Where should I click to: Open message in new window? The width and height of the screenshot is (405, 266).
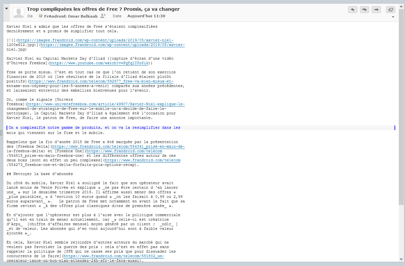point(391,10)
